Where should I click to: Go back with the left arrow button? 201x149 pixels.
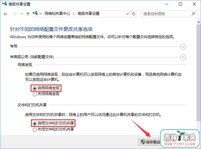(x=5, y=14)
